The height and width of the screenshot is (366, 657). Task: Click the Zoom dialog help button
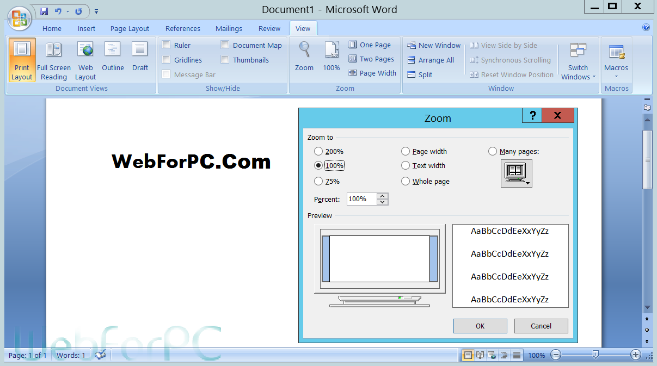coord(532,115)
